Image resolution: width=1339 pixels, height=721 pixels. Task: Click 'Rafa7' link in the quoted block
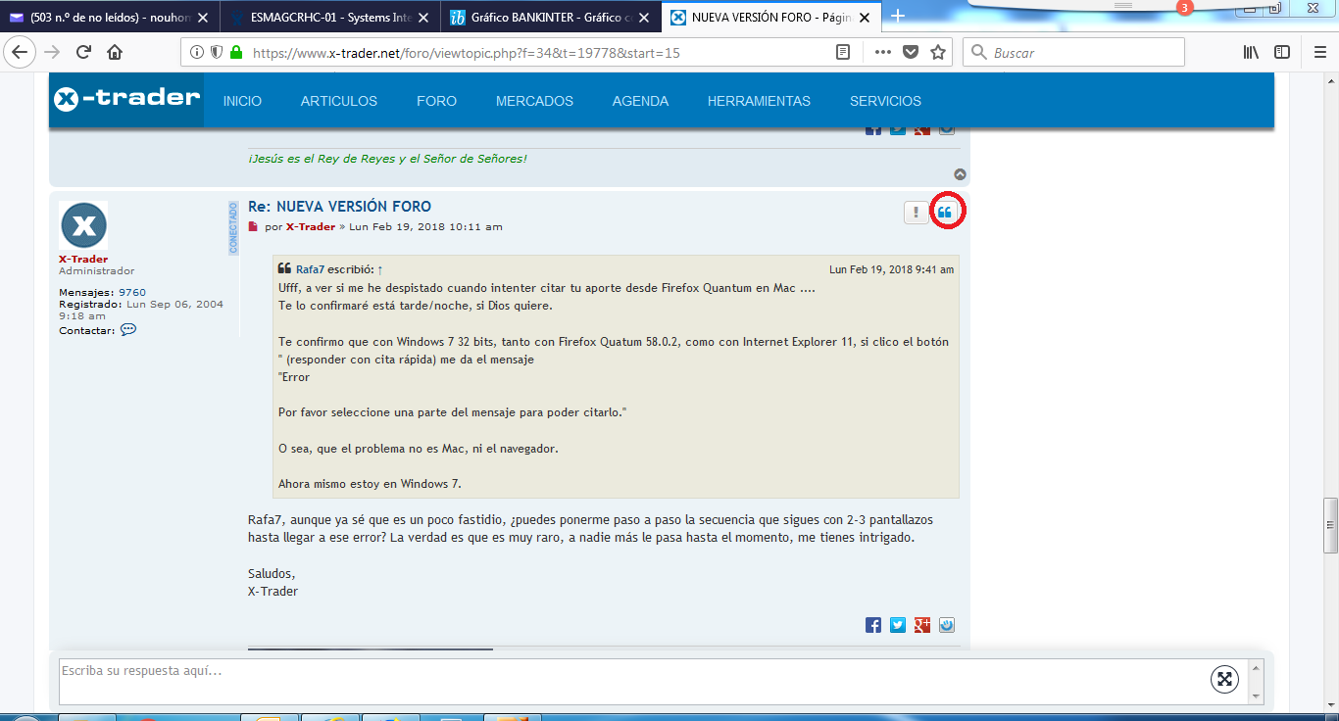pyautogui.click(x=311, y=269)
